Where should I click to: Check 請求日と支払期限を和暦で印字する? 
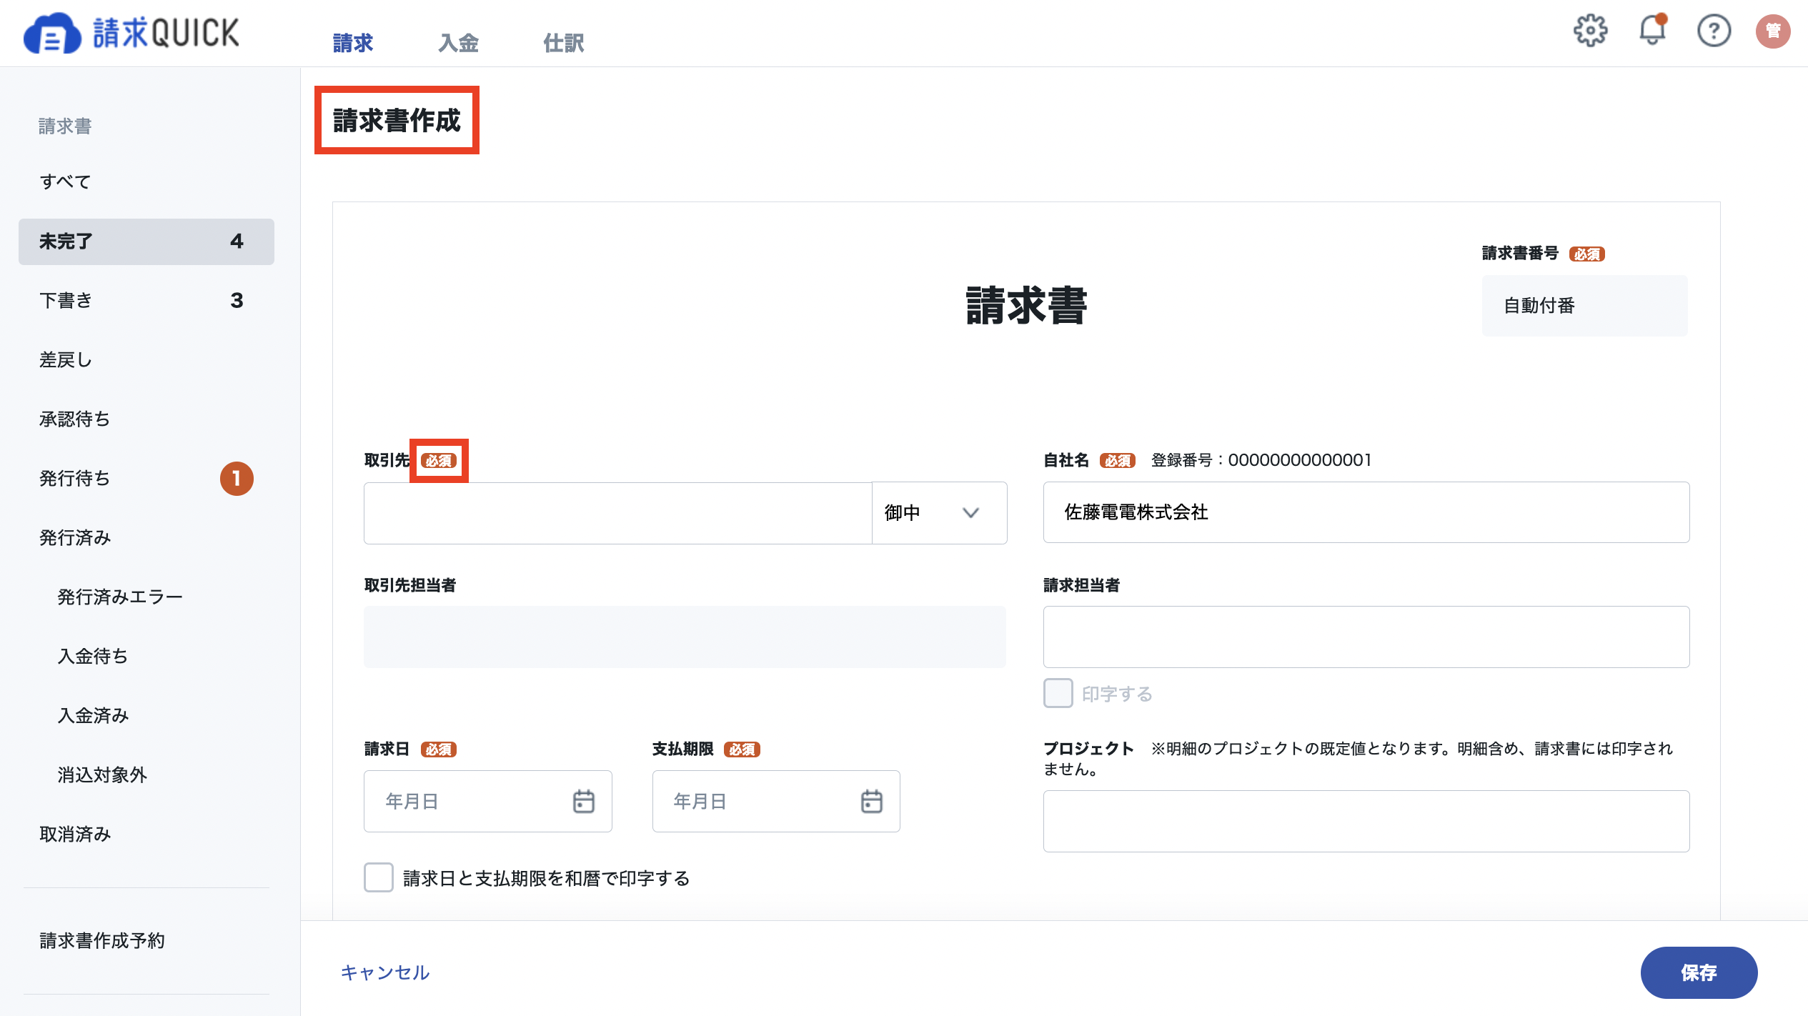[378, 877]
